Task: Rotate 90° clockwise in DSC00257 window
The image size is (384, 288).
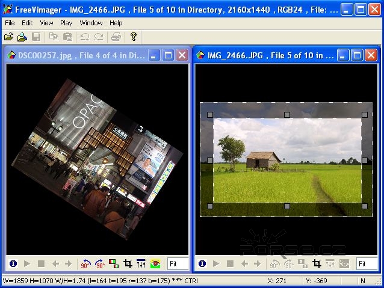Action: [x=100, y=264]
